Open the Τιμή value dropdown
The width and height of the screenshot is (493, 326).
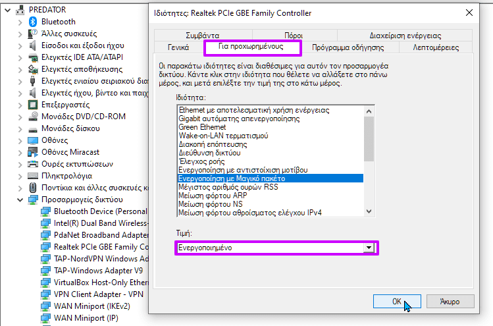pos(369,248)
